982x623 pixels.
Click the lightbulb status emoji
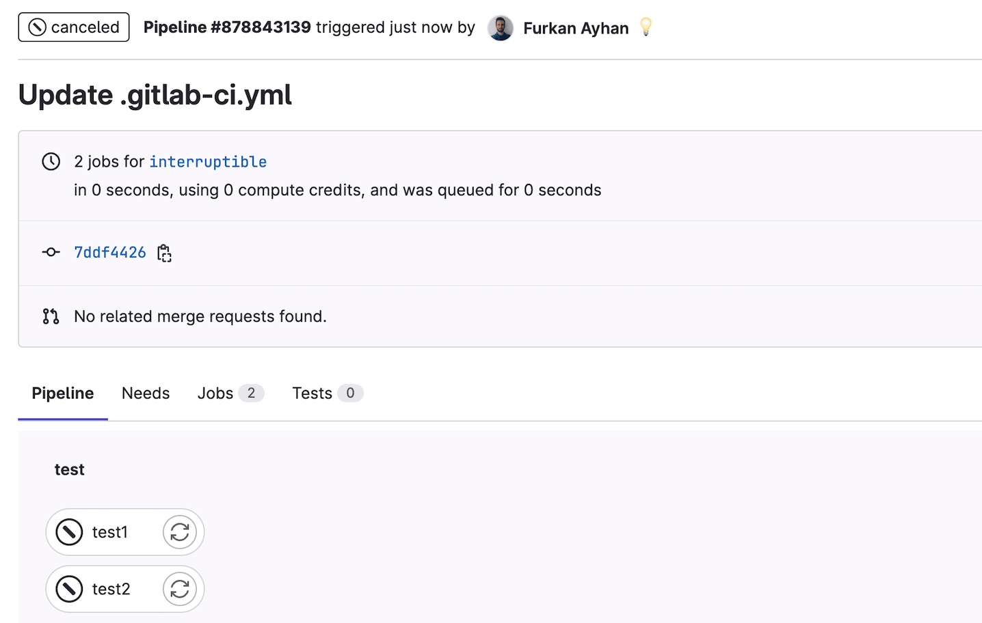[646, 27]
